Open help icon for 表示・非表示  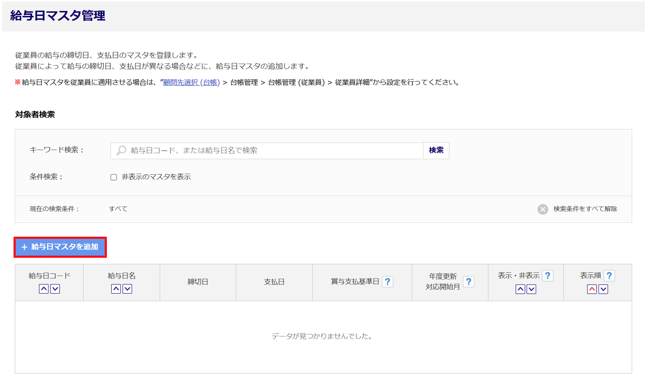(547, 276)
